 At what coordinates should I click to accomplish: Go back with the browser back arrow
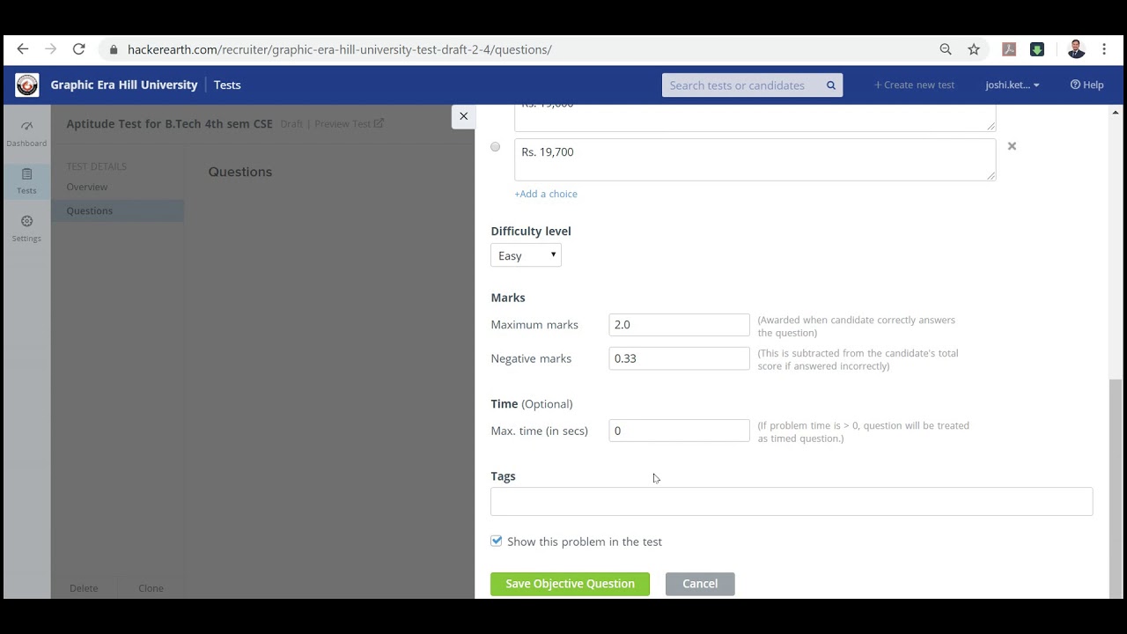(x=23, y=49)
